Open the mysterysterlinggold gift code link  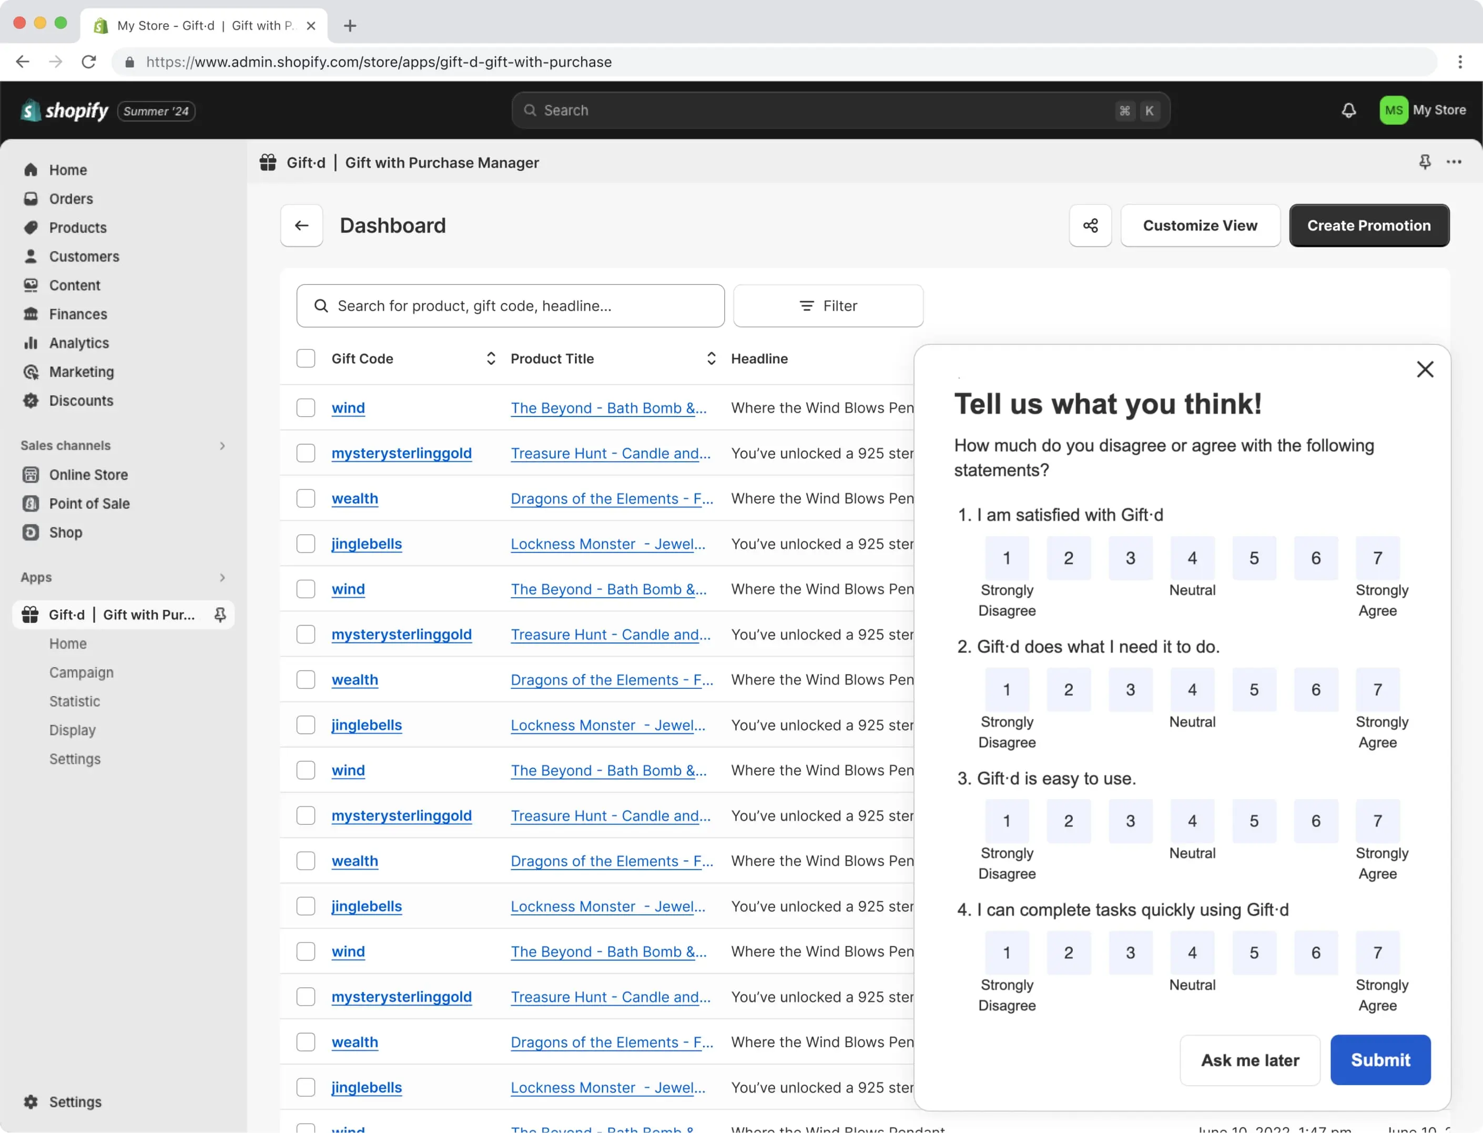(x=401, y=453)
